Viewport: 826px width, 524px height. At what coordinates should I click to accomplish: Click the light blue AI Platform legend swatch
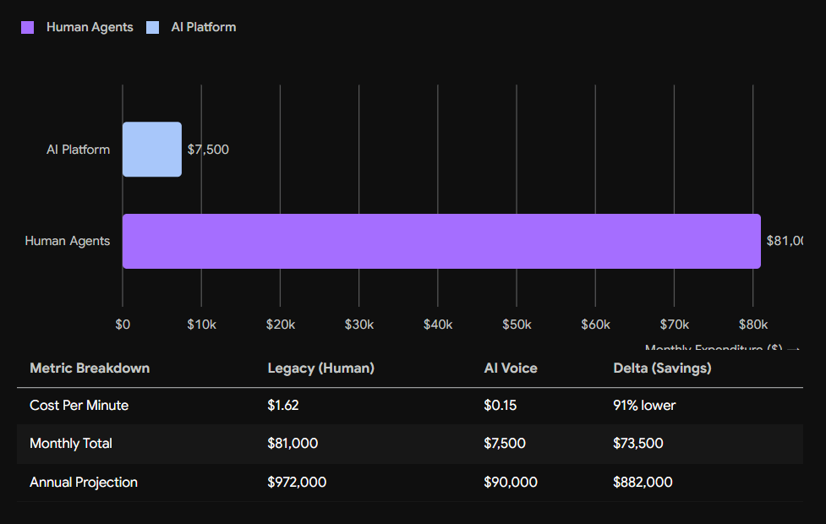pyautogui.click(x=153, y=27)
